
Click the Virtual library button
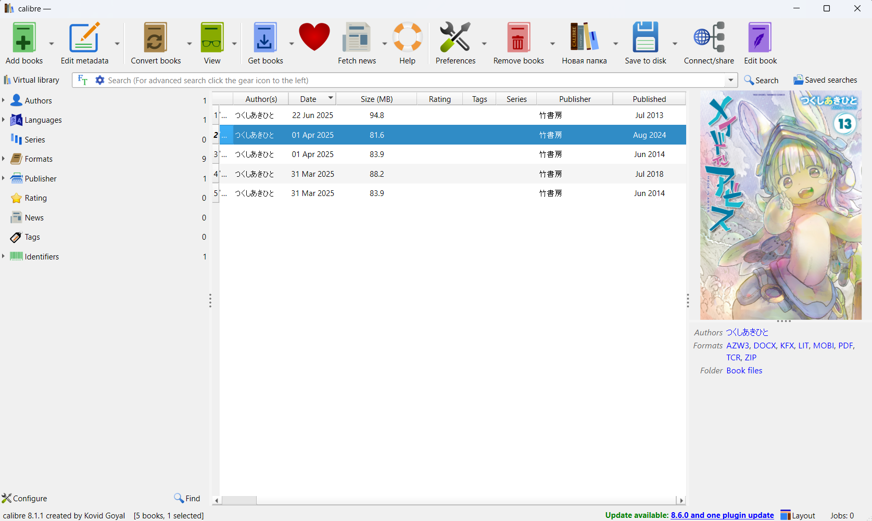[31, 80]
